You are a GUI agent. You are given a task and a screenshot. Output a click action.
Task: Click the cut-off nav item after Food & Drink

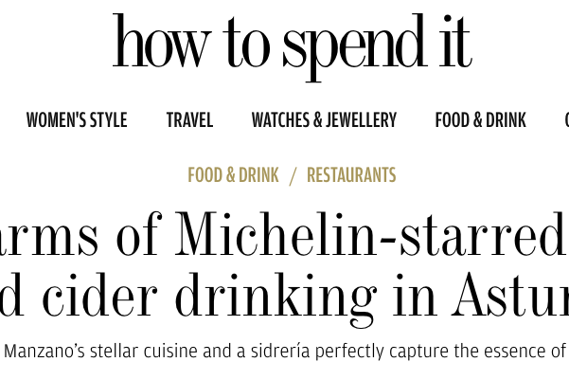point(566,120)
